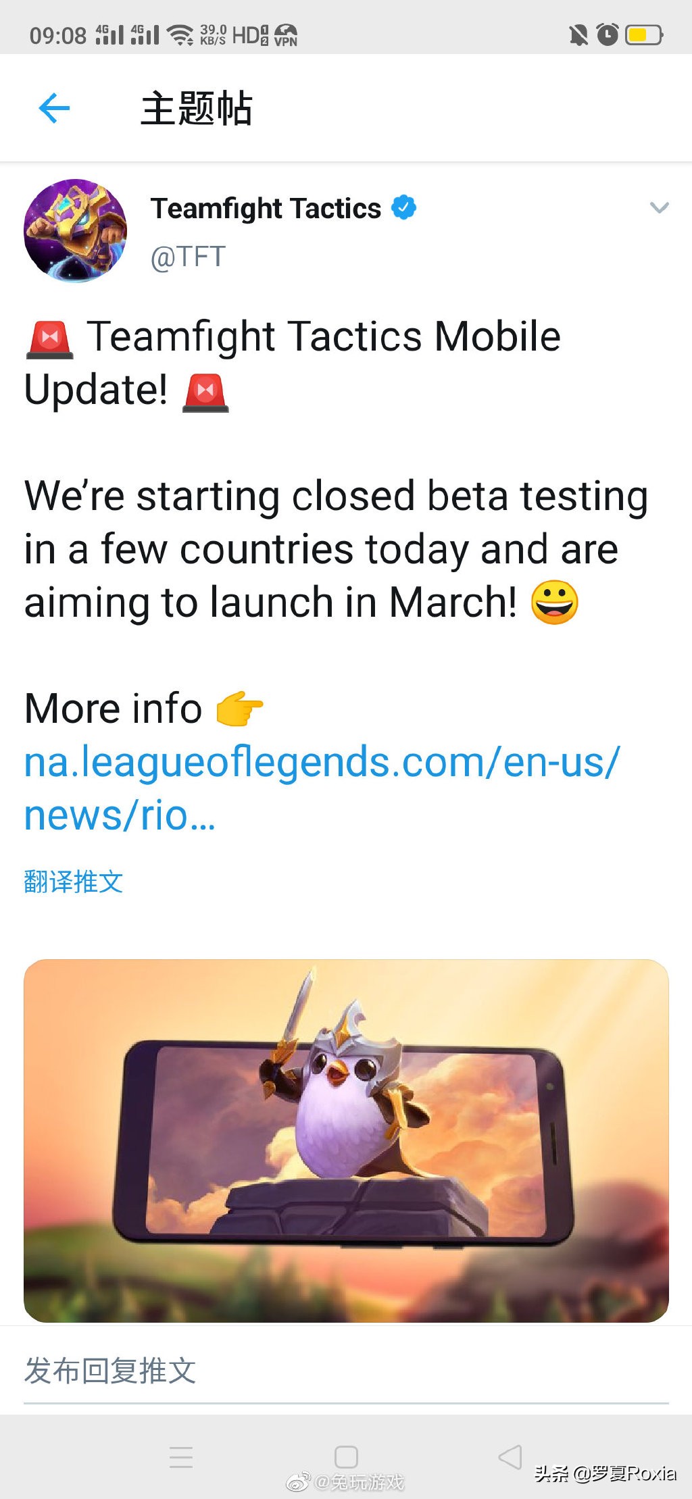Tap the 主题帖 page title

coord(196,108)
